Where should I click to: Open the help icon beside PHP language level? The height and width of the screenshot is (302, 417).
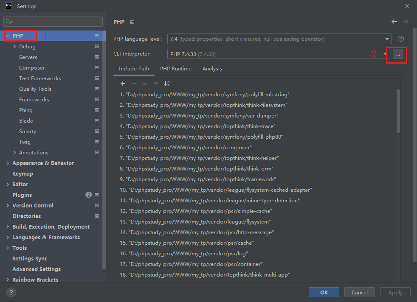pyautogui.click(x=400, y=39)
